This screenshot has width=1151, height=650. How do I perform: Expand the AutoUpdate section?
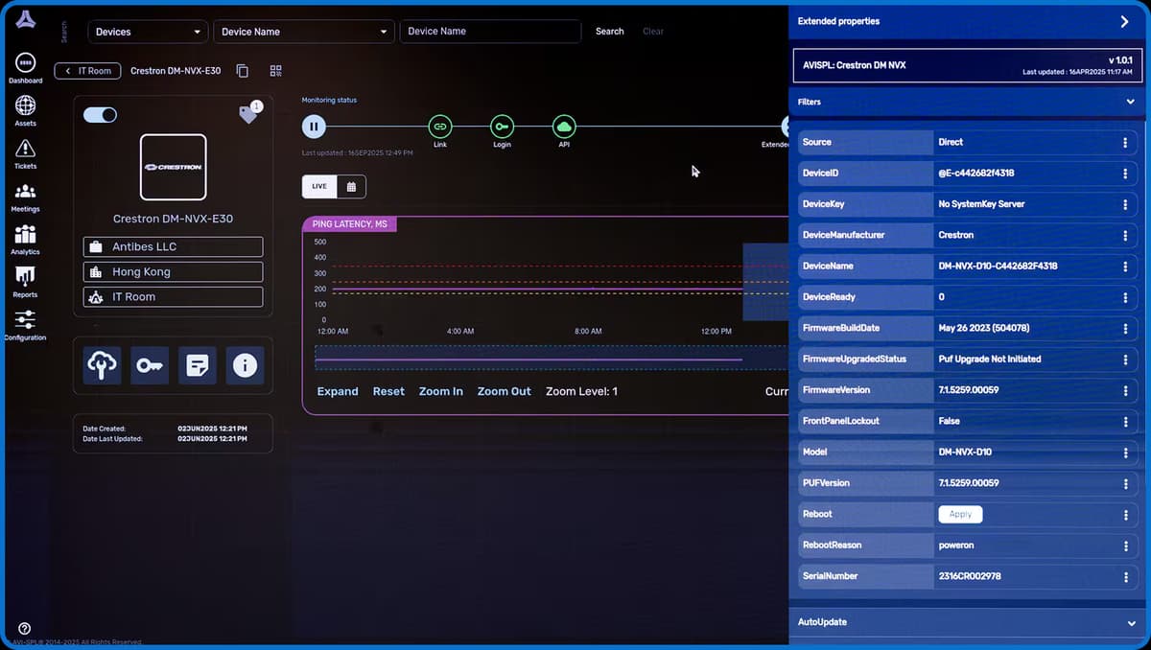1131,622
